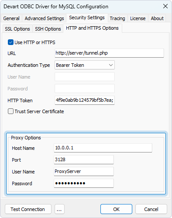Open the About tab
172x218 pixels.
(157, 18)
